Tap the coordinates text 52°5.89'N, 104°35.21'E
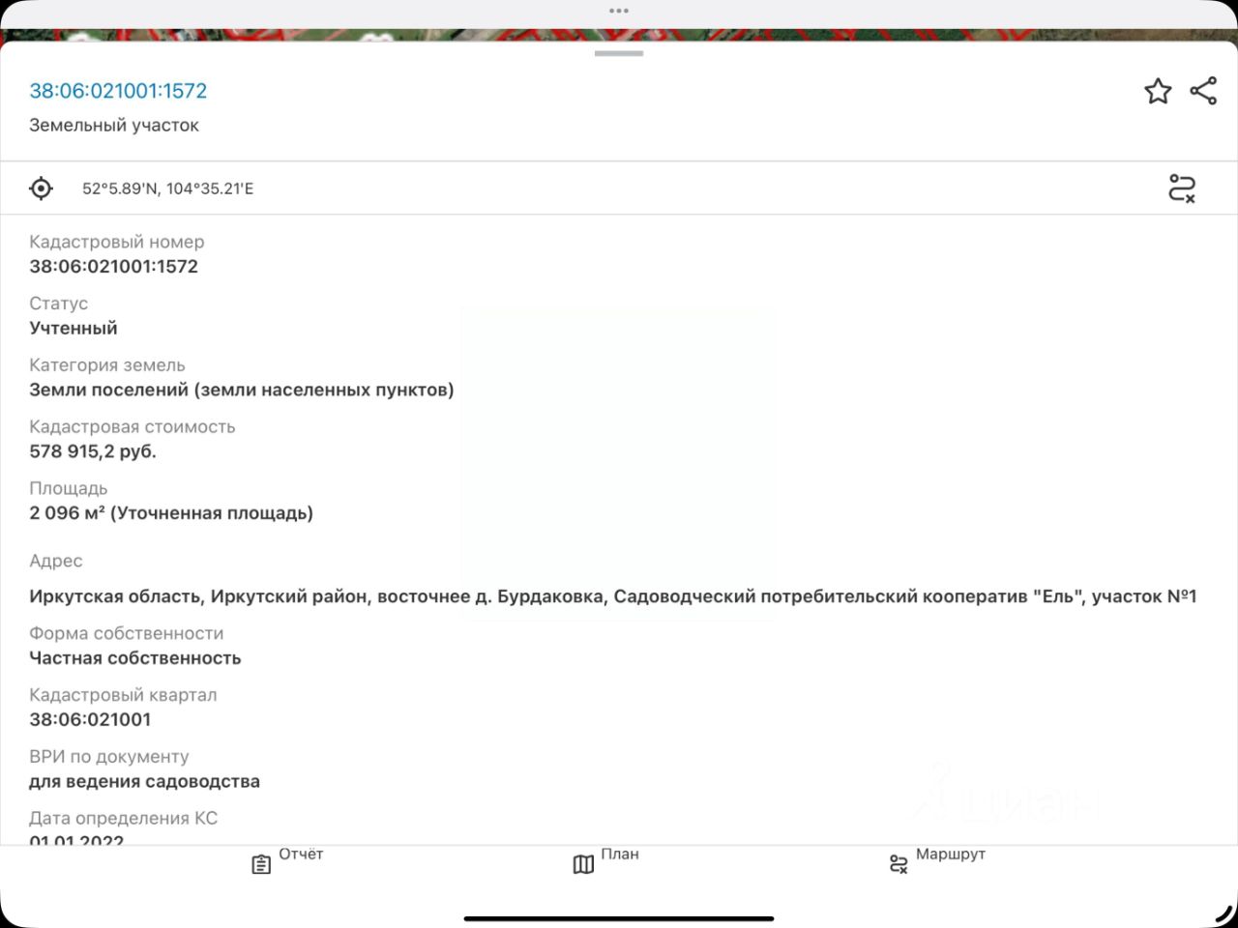This screenshot has height=928, width=1238. pyautogui.click(x=167, y=188)
